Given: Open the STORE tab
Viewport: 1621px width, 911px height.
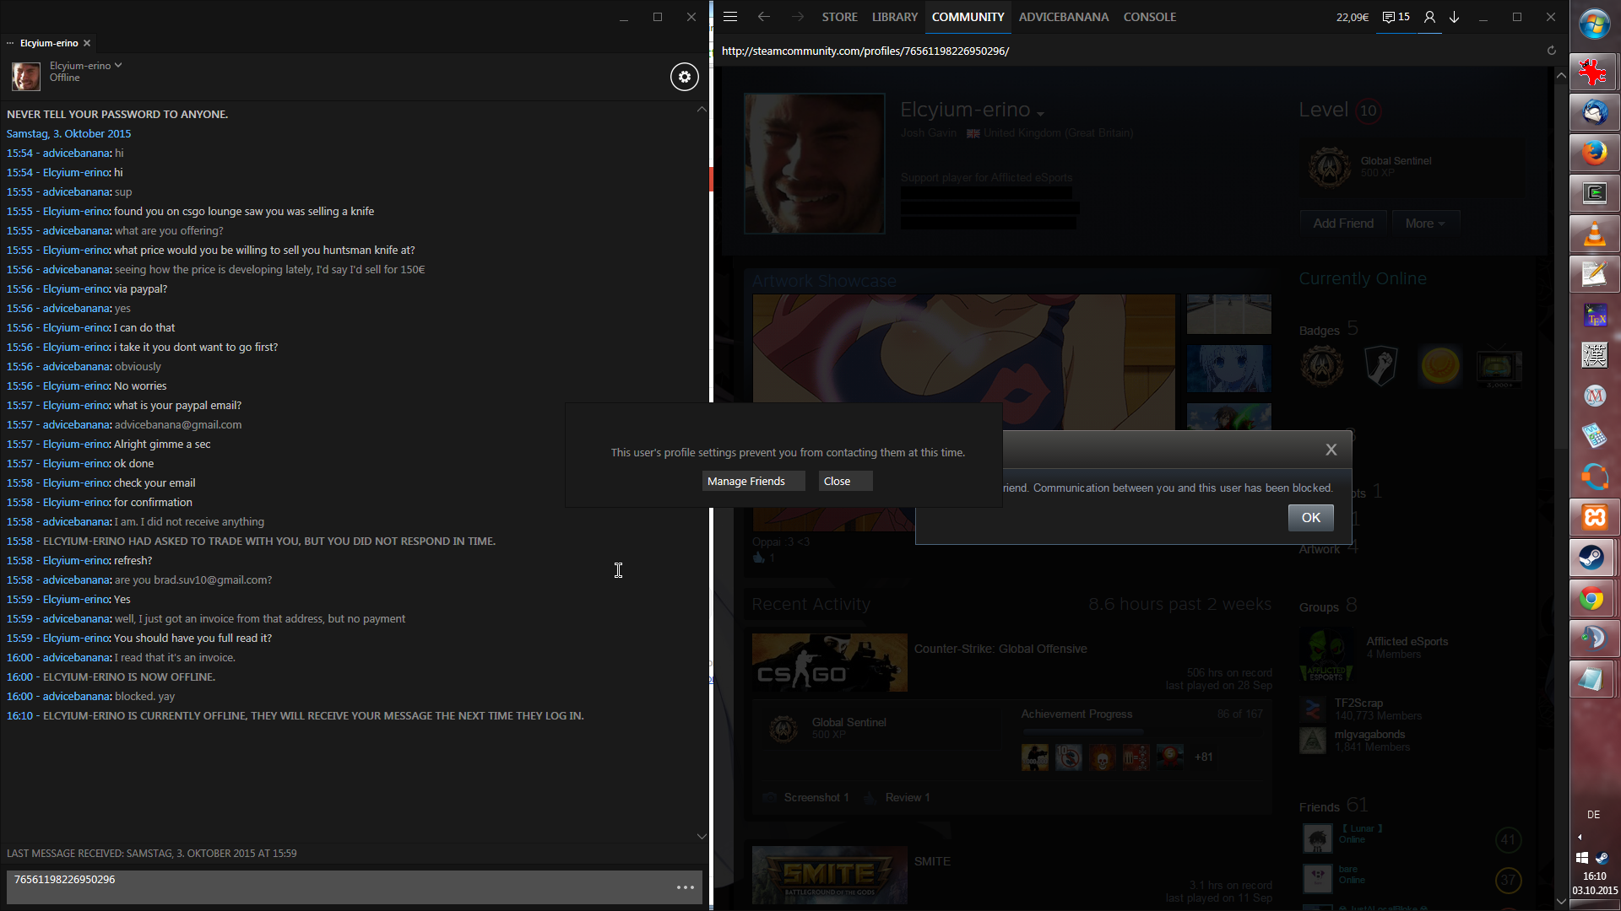Looking at the screenshot, I should pyautogui.click(x=839, y=17).
